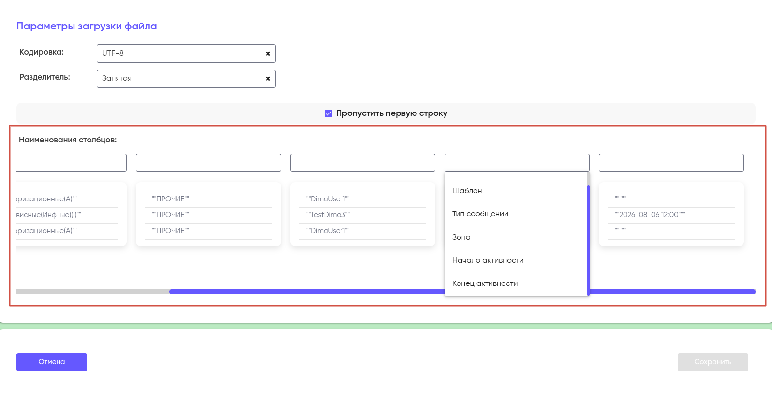Clear the Запятая separator selection
Viewport: 772px width, 396px height.
point(267,79)
